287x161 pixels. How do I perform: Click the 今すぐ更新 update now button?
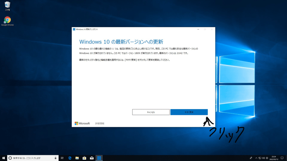coord(189,112)
